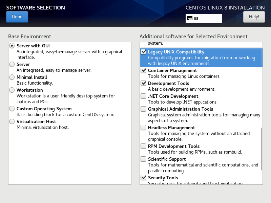Click 'A basic development environment.' text

click(182, 89)
